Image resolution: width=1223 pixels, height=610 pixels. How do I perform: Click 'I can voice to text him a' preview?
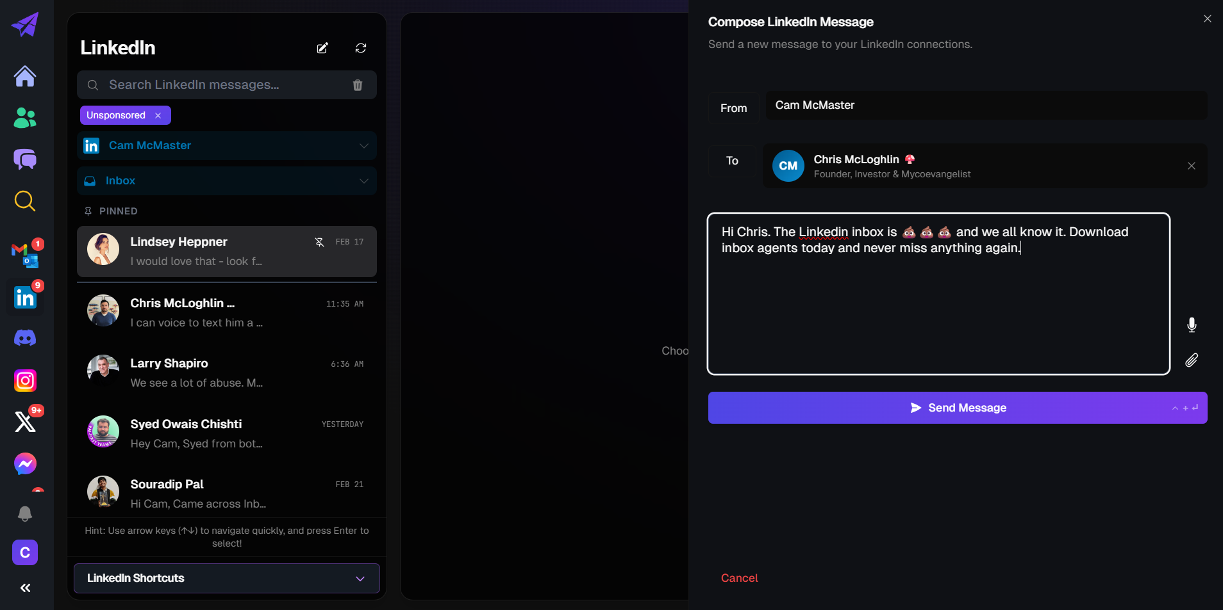point(197,323)
